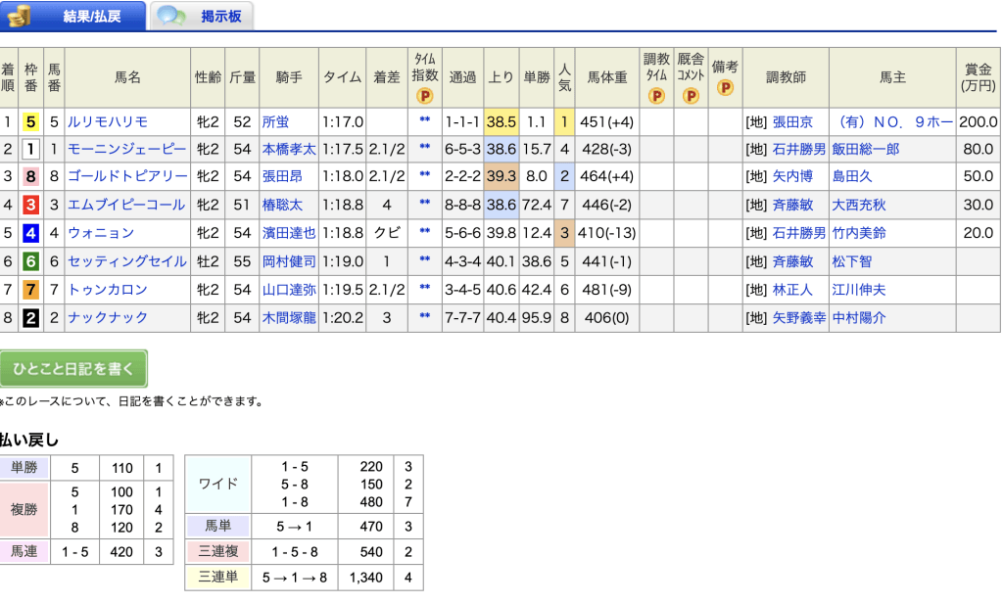Click the ** time index for セッティングセイル
The image size is (1003, 604).
(x=425, y=260)
